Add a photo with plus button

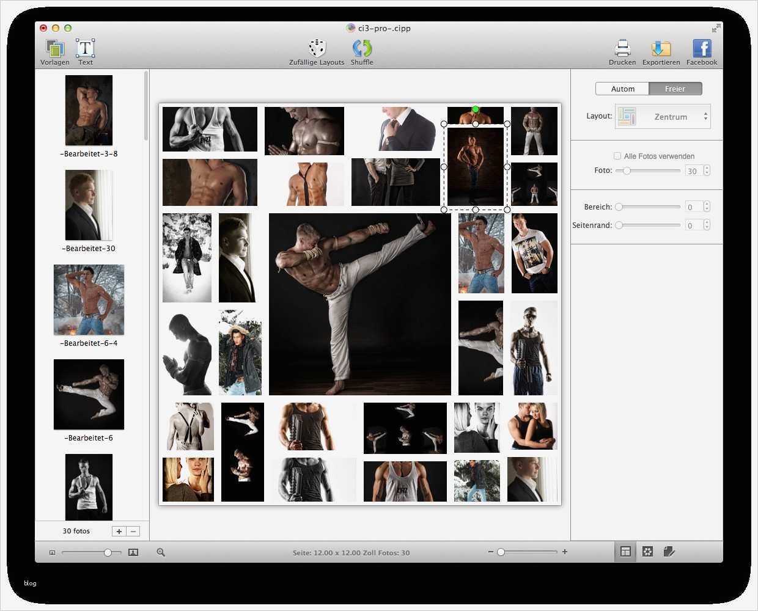coord(119,531)
